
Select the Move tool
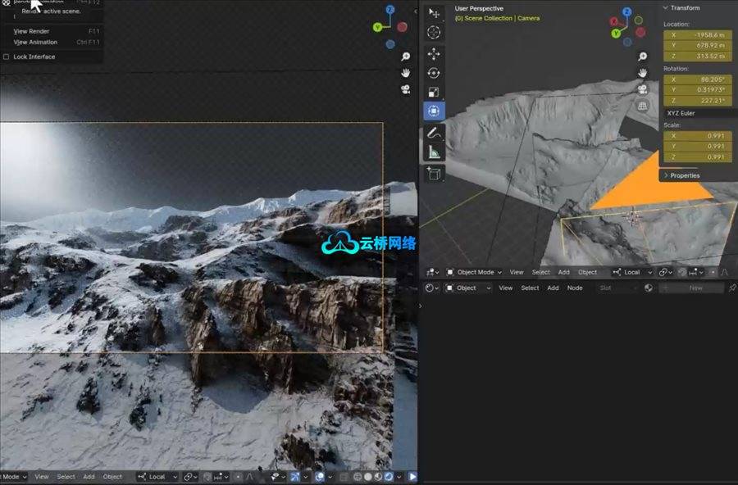tap(434, 53)
